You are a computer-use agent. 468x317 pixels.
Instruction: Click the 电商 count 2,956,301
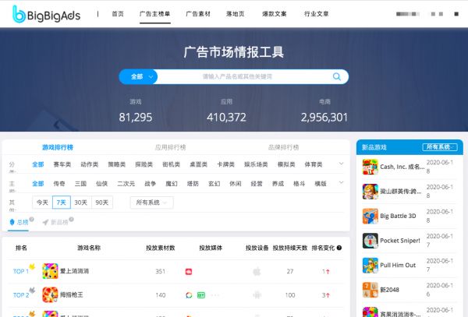tap(324, 118)
